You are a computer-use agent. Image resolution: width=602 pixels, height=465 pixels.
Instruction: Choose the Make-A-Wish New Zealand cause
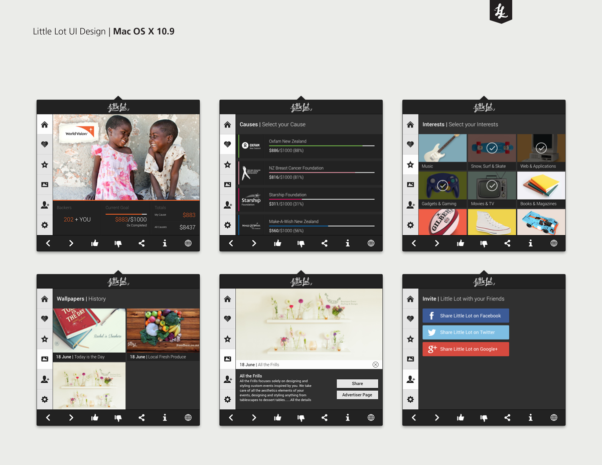pyautogui.click(x=310, y=225)
